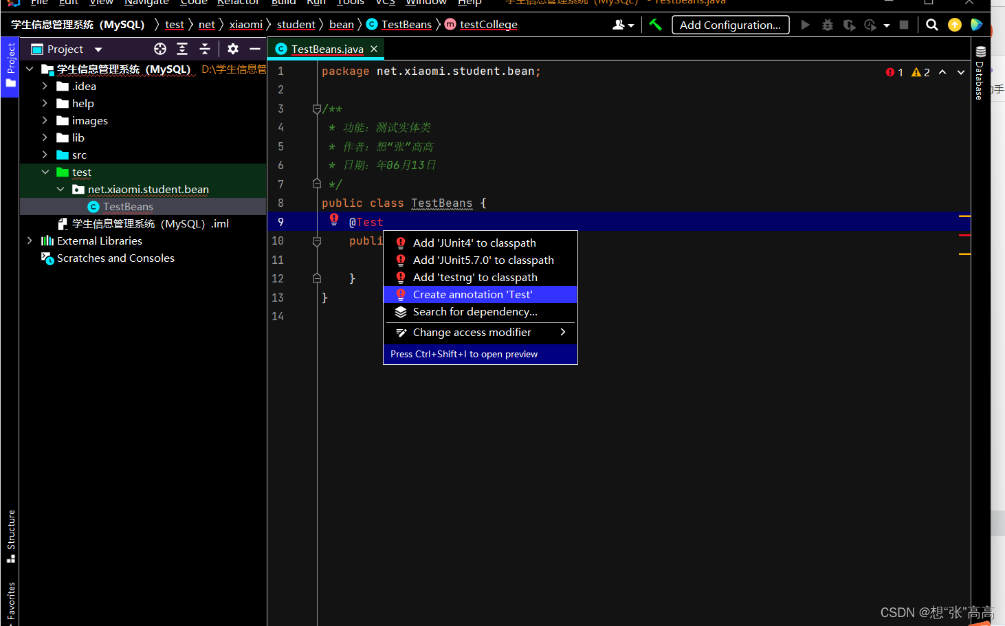Click the yellow IDE update arrow icon
This screenshot has height=626, width=1005.
955,25
